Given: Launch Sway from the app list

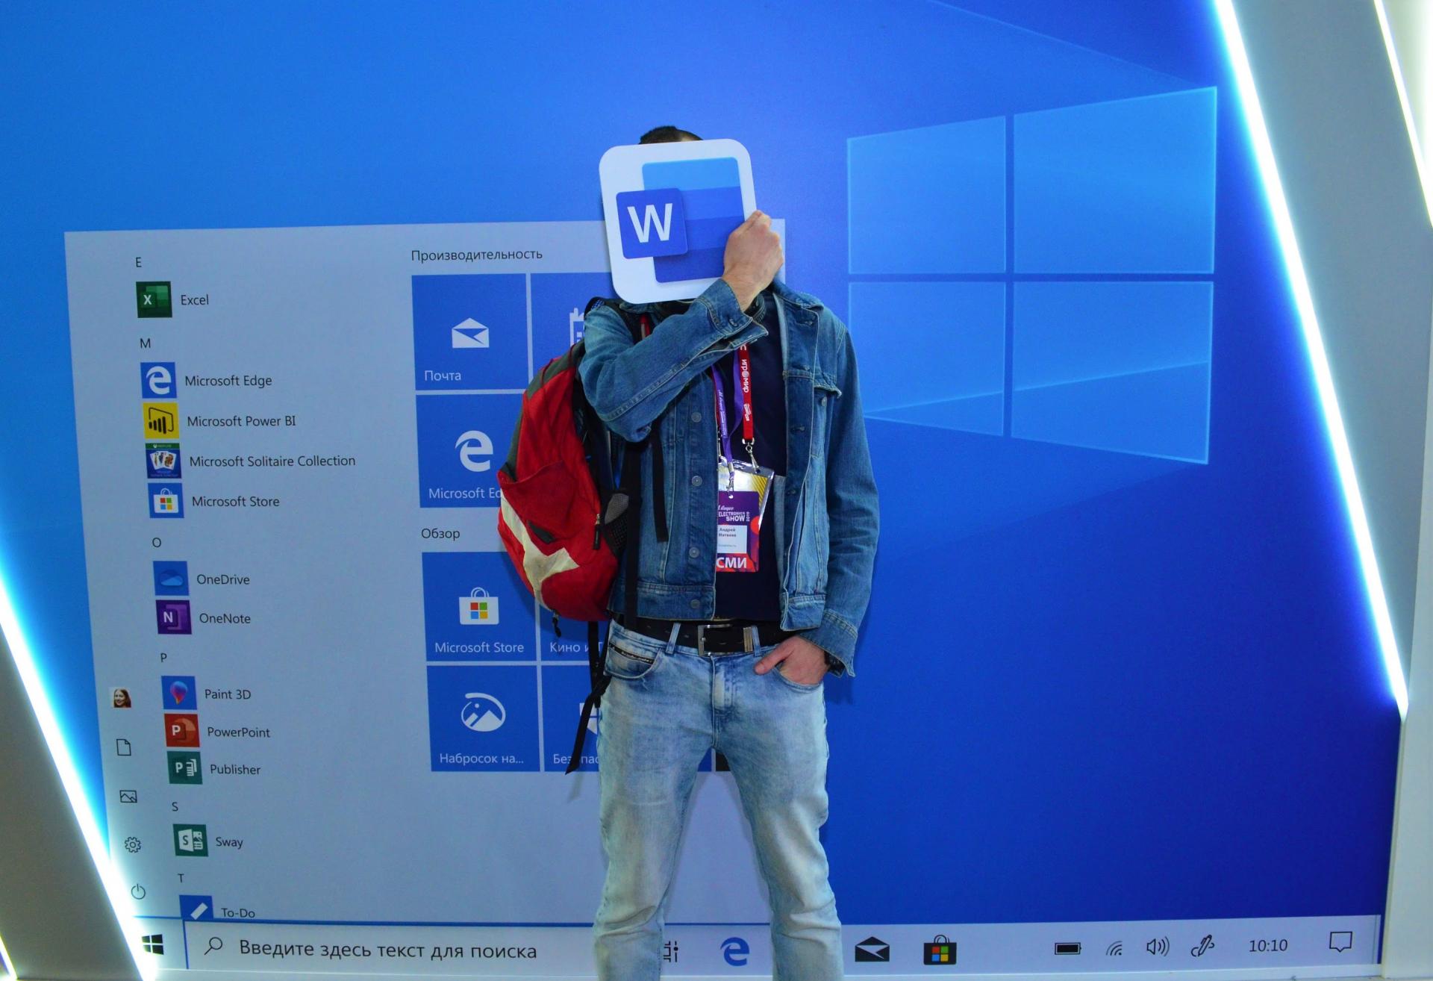Looking at the screenshot, I should coord(209,841).
